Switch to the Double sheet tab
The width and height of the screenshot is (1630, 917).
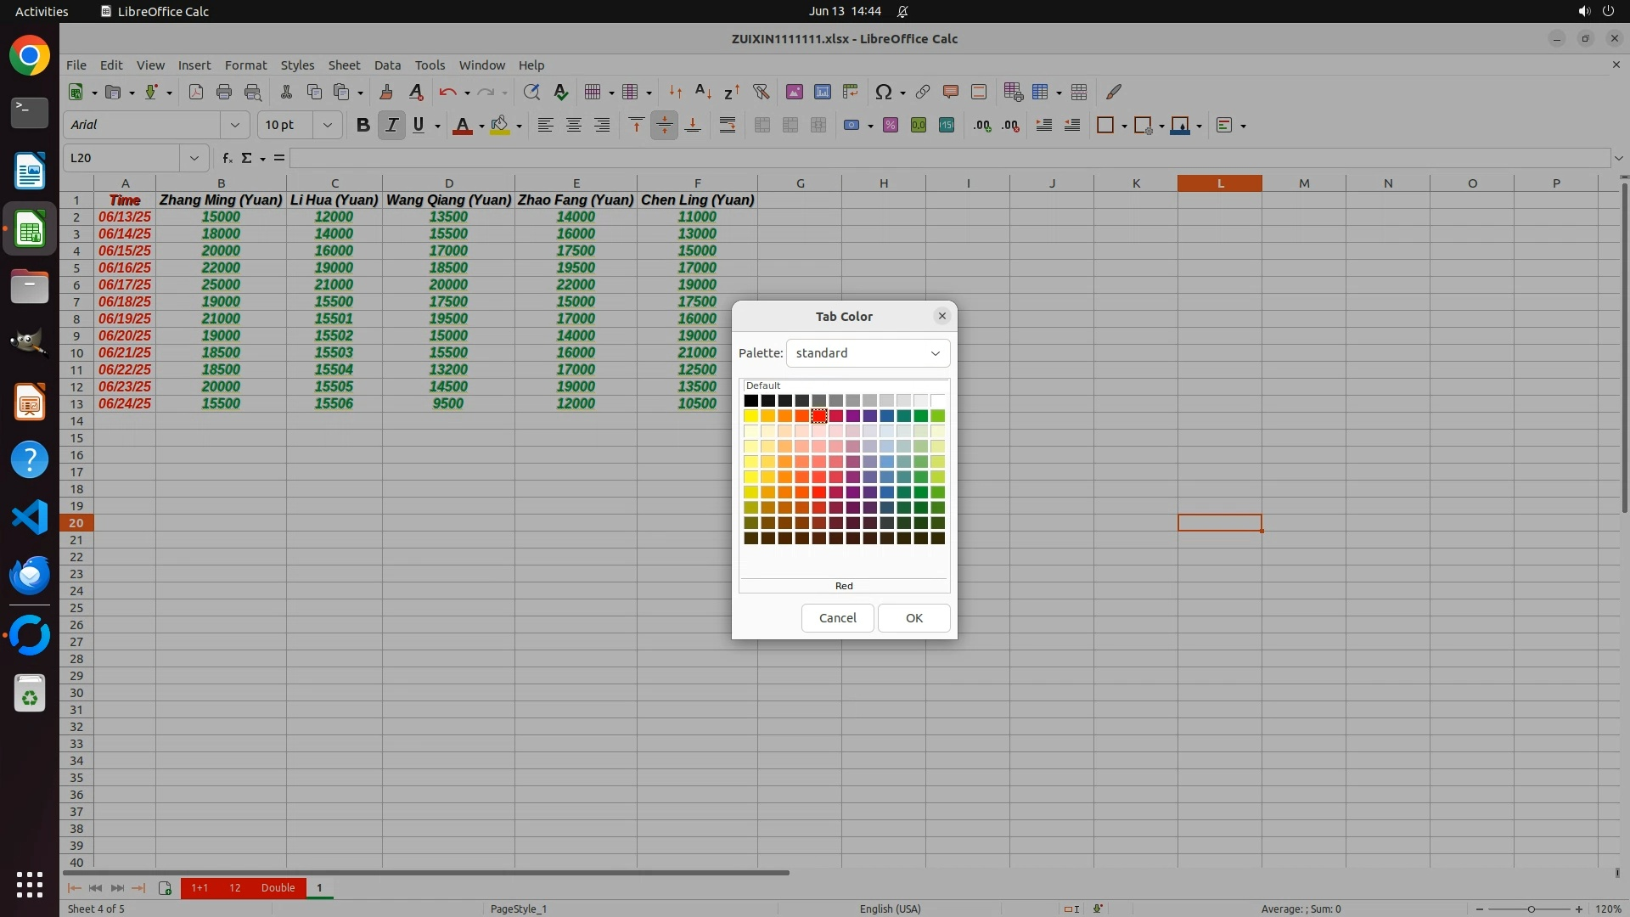278,888
